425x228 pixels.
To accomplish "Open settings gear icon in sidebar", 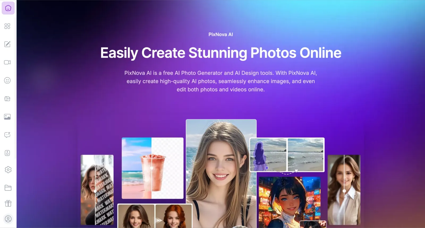I will (x=8, y=170).
